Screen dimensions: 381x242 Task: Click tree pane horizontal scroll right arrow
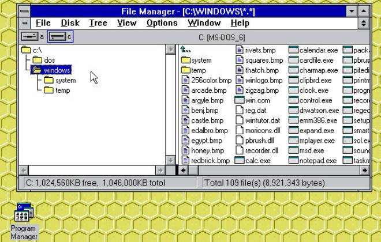[160, 171]
